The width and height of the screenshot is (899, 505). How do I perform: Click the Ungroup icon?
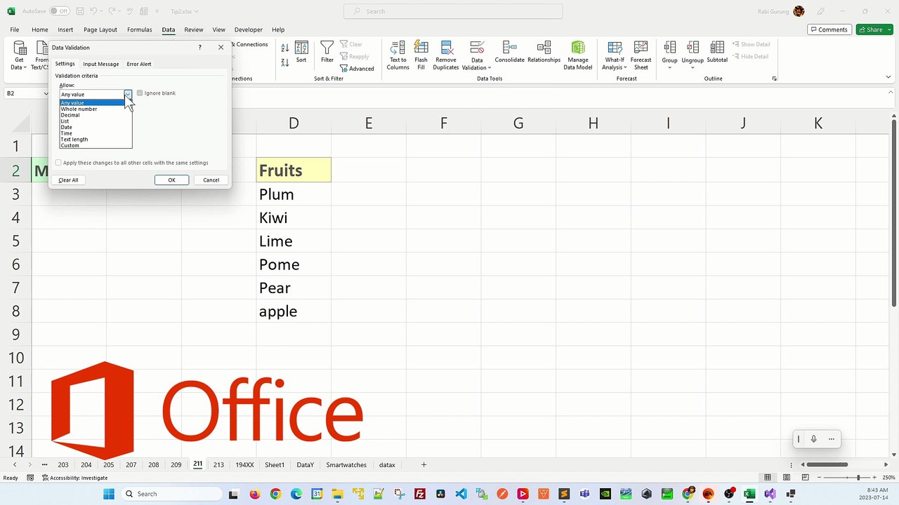pos(693,48)
